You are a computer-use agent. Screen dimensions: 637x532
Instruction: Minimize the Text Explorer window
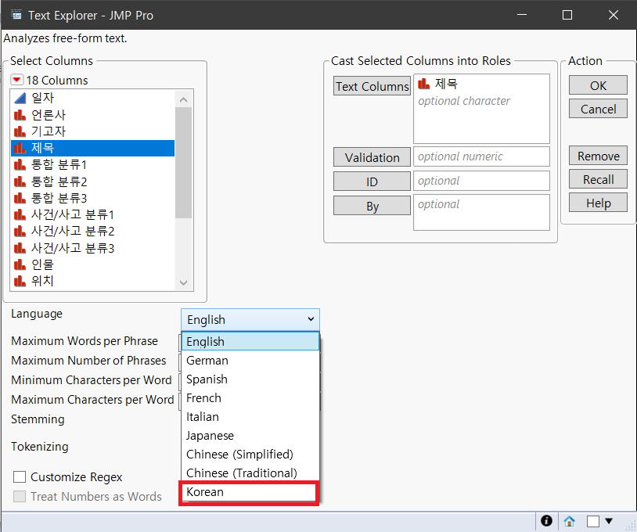522,15
